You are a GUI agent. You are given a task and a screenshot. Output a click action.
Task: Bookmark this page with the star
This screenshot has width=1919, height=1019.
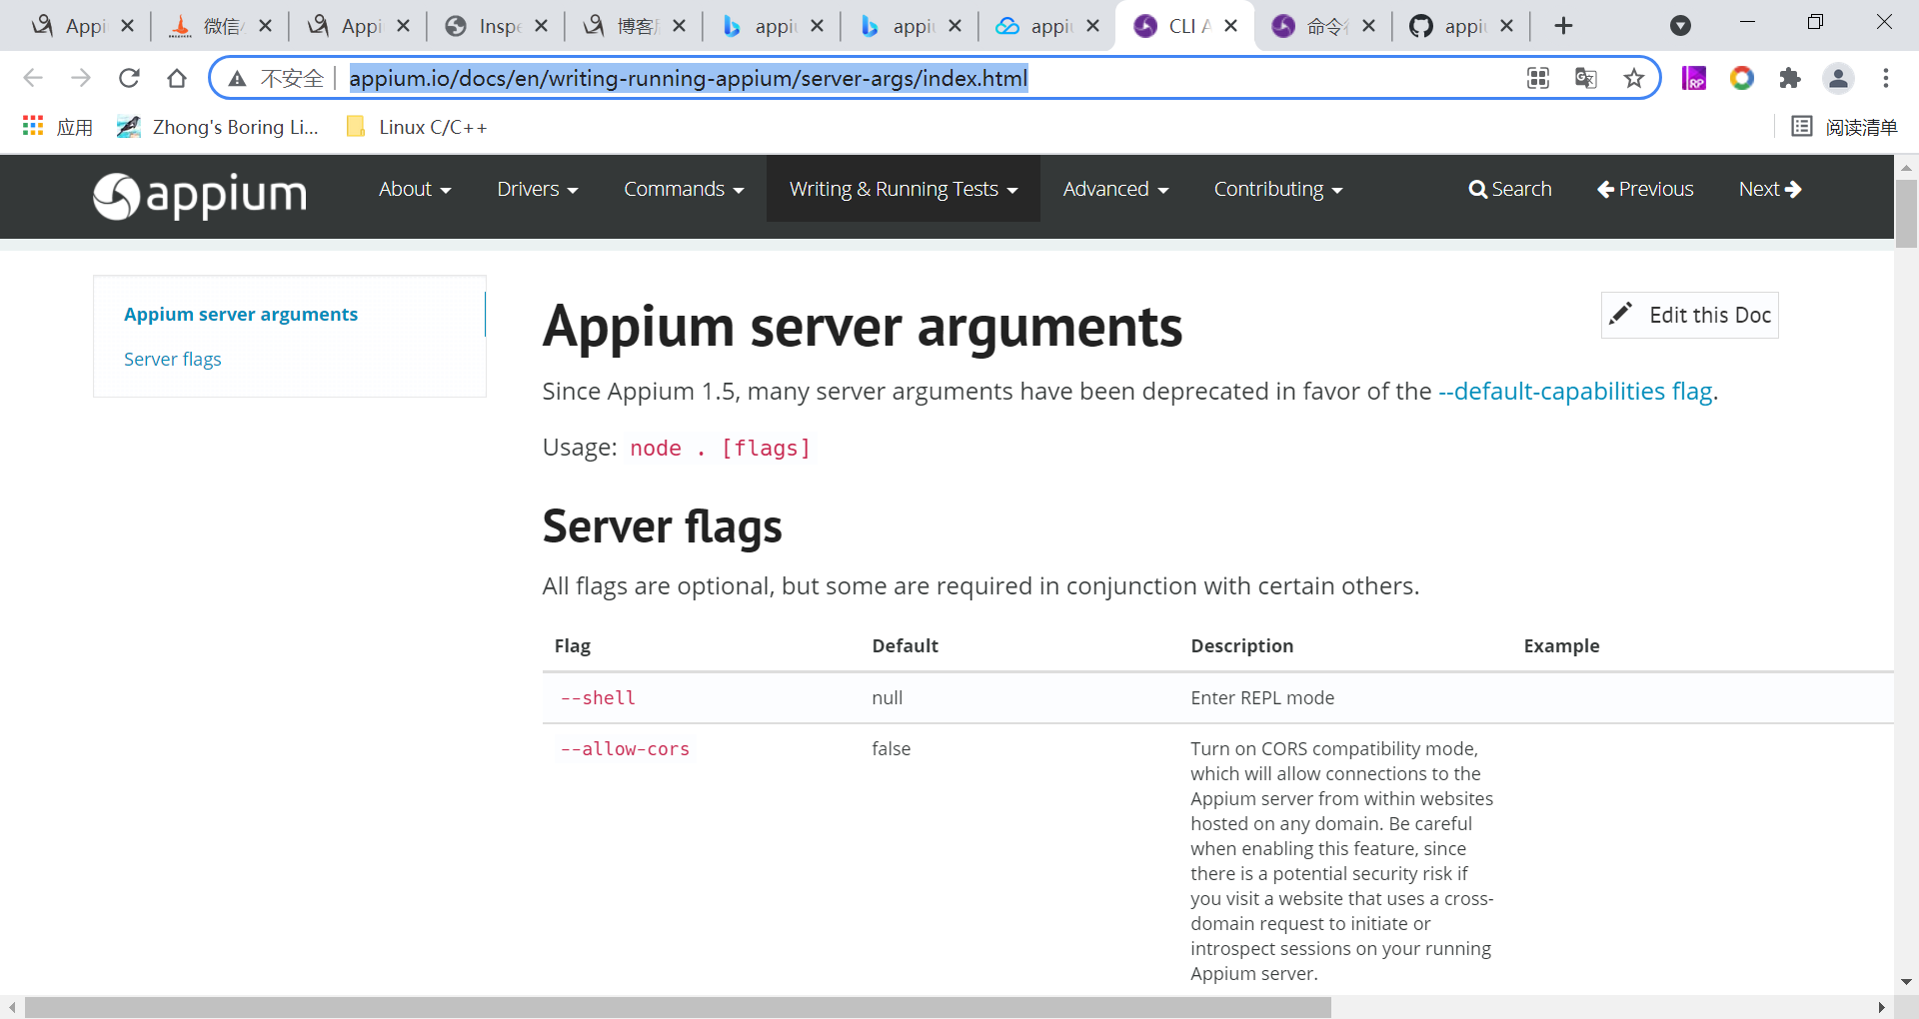click(1634, 78)
